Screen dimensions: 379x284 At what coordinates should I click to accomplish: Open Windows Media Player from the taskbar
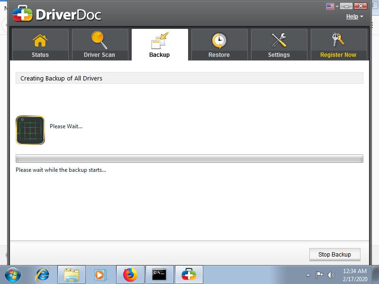pyautogui.click(x=100, y=275)
